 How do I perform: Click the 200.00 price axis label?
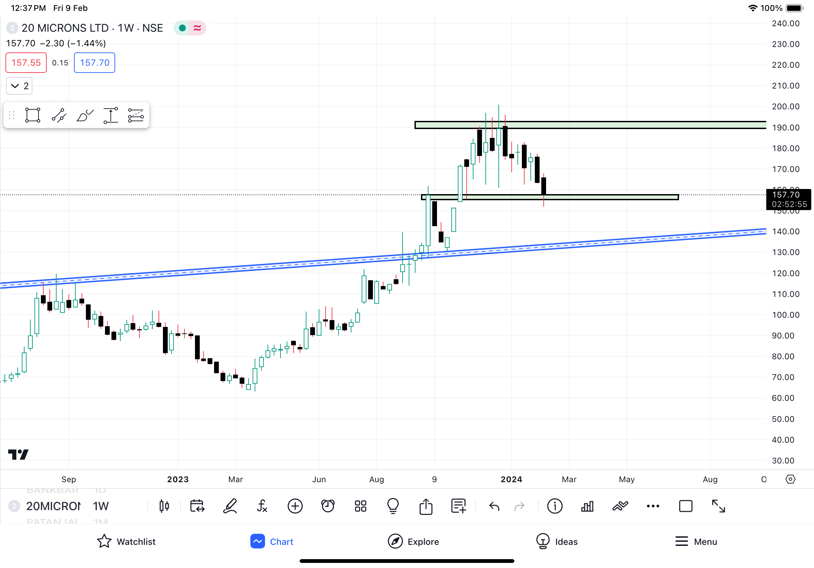pos(786,107)
